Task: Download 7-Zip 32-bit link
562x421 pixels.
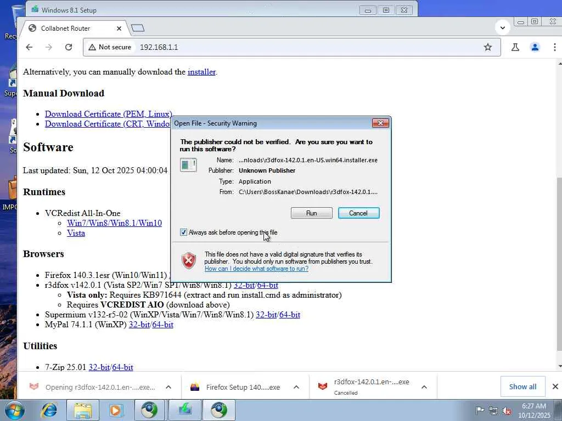Action: coord(99,367)
